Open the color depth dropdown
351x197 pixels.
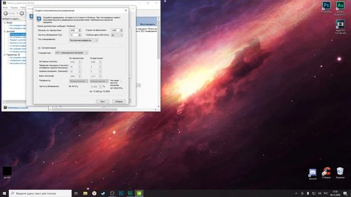pyautogui.click(x=117, y=35)
